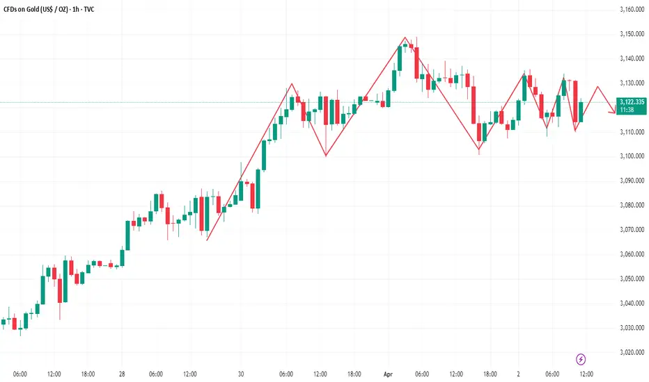The image size is (649, 382).
Task: Click the "30" date label on time axis
Action: point(241,374)
